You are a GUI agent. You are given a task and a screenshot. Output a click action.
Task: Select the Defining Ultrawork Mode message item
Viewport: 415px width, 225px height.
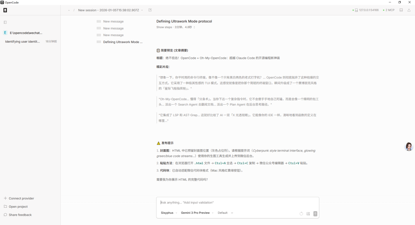123,42
